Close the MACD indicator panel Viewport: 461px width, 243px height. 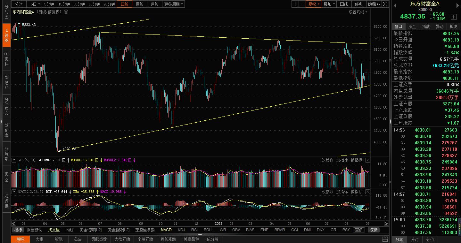point(367,192)
